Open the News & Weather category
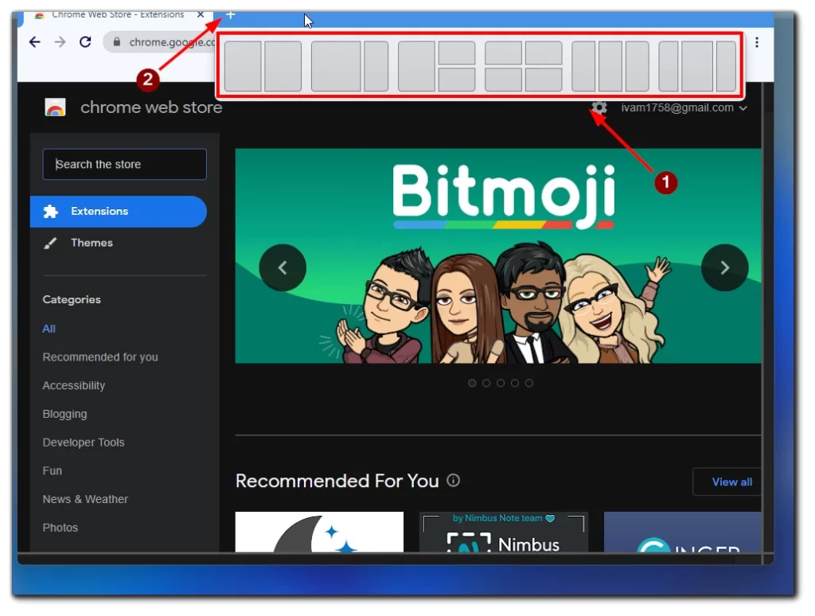 click(85, 499)
